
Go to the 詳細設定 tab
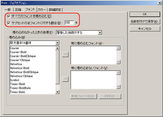coord(55,10)
